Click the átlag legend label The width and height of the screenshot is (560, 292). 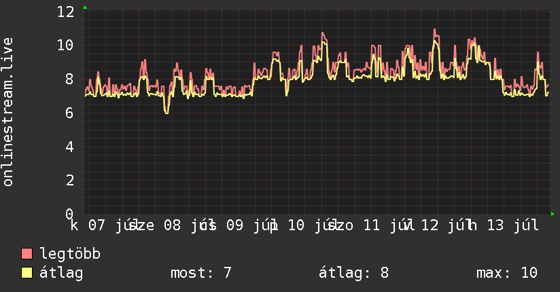pyautogui.click(x=61, y=273)
